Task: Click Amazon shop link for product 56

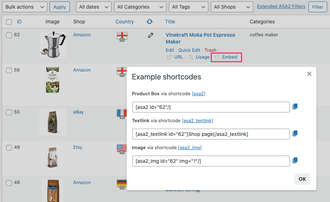Action: [82, 70]
